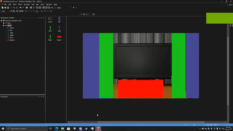The width and height of the screenshot is (233, 131).
Task: Open the Tools menu
Action: point(42,4)
